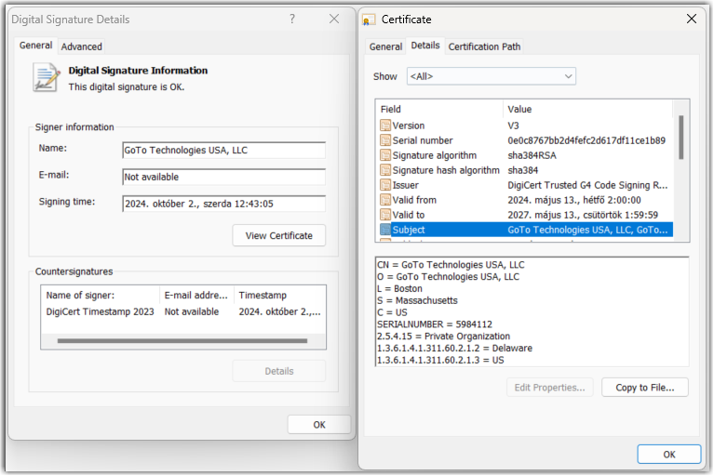Click the S = Massachusetts line
Screen dimensions: 714x476
click(417, 300)
